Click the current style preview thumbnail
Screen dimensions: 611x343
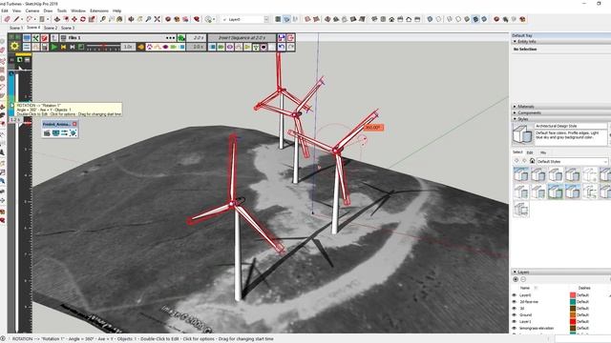tap(522, 134)
